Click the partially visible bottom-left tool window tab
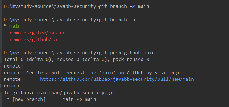The height and width of the screenshot is (107, 229). [1, 101]
